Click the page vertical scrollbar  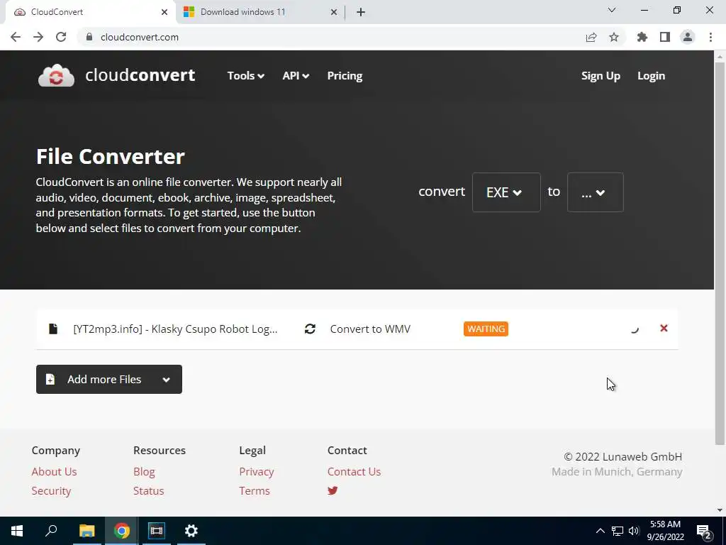click(x=720, y=253)
